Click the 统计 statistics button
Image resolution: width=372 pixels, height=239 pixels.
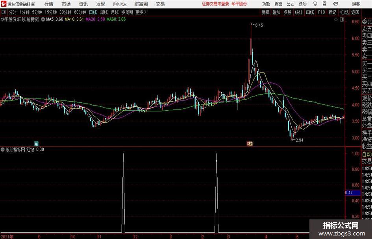point(298,12)
